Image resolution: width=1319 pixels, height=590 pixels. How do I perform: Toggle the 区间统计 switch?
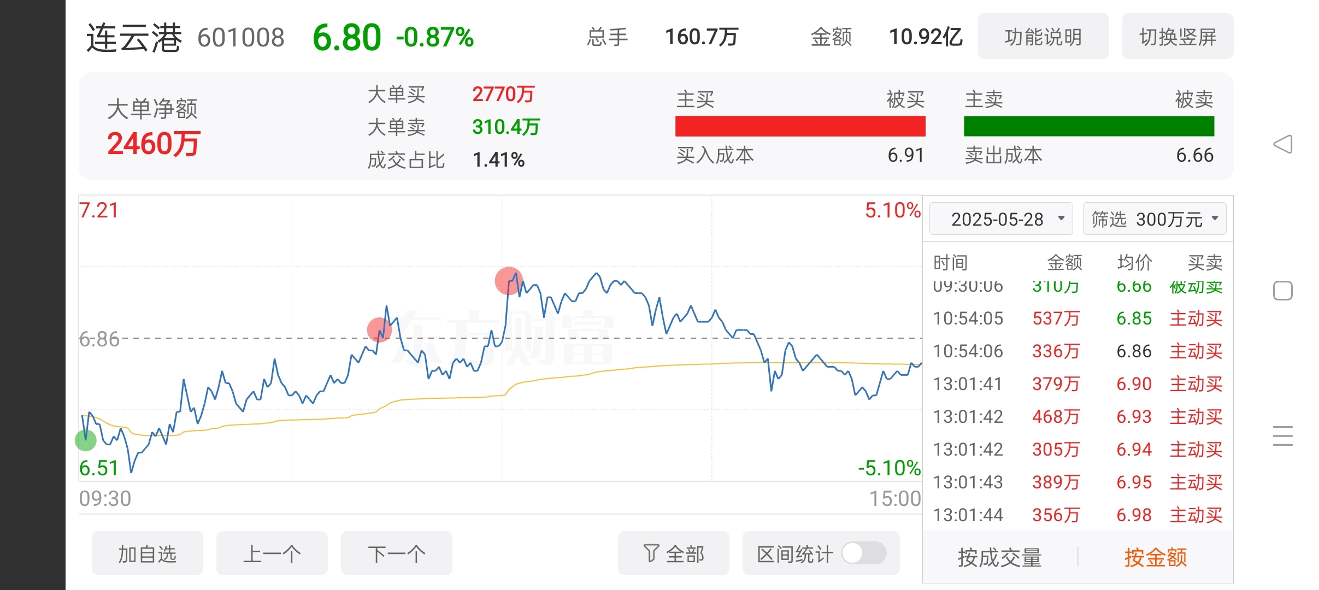pyautogui.click(x=863, y=553)
